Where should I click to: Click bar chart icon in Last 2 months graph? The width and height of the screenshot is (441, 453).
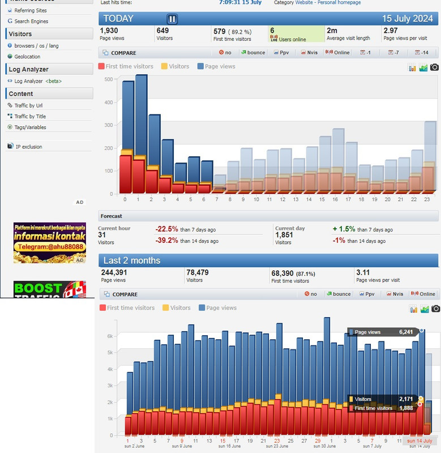coord(413,309)
